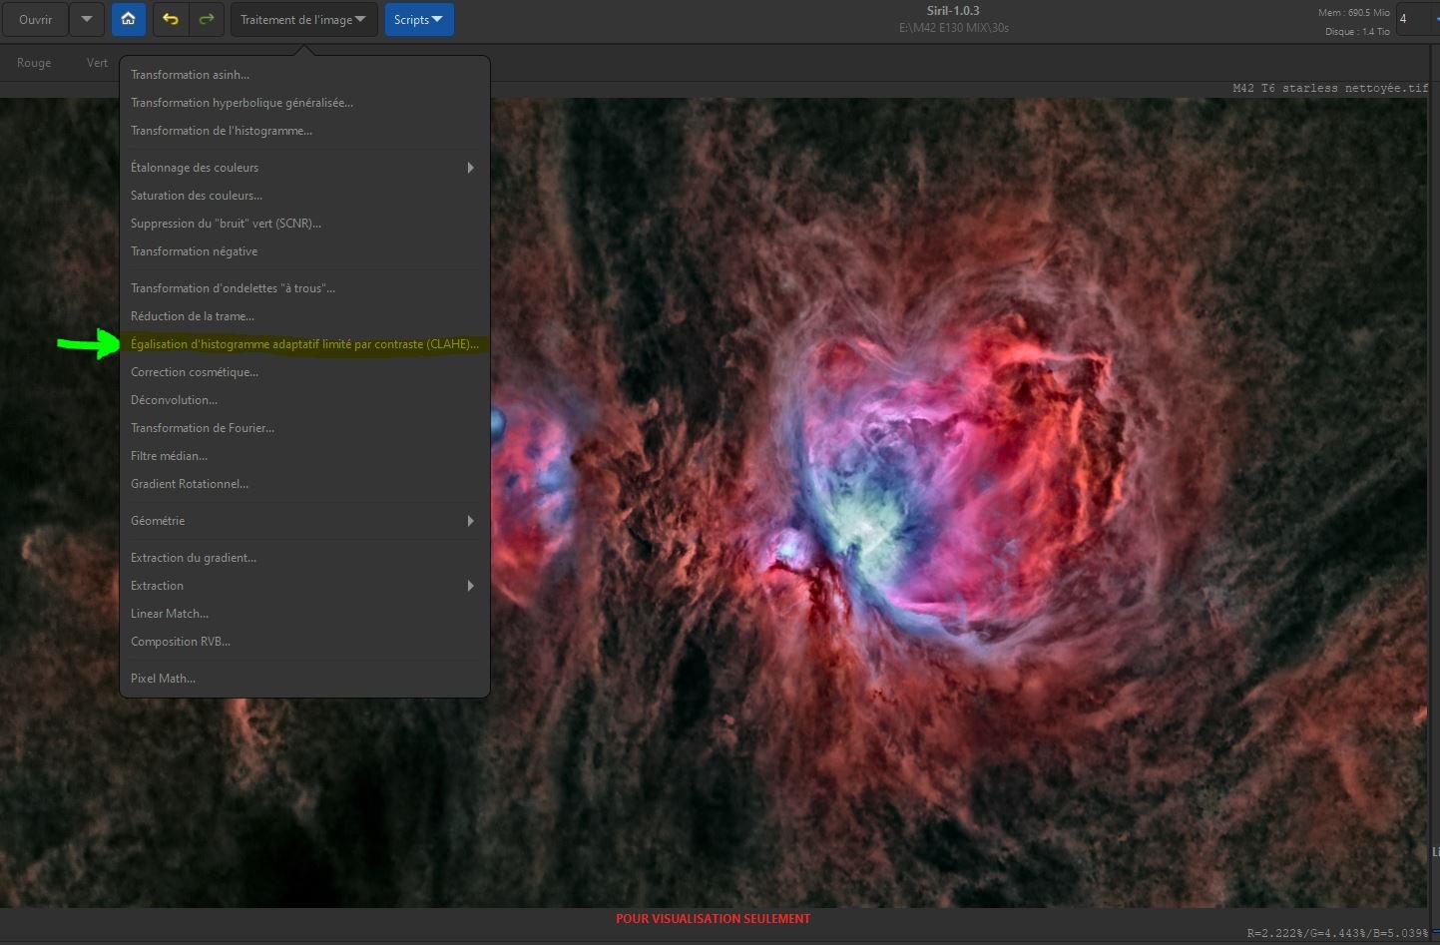Click the E:\M42 E130 MIX\30s path text
Screen dimensions: 1440x945
pos(953,28)
